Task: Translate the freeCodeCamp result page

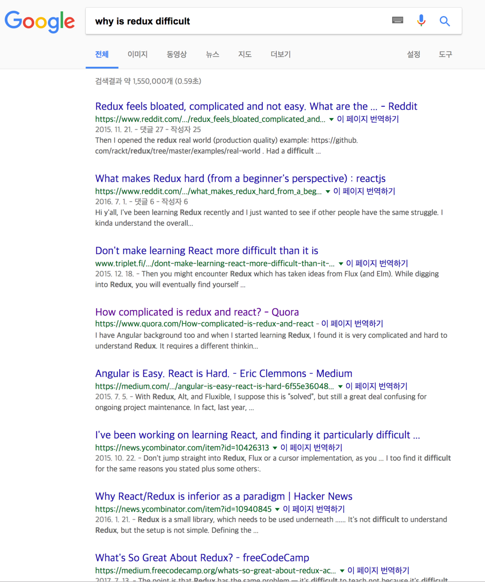Action: tap(378, 570)
